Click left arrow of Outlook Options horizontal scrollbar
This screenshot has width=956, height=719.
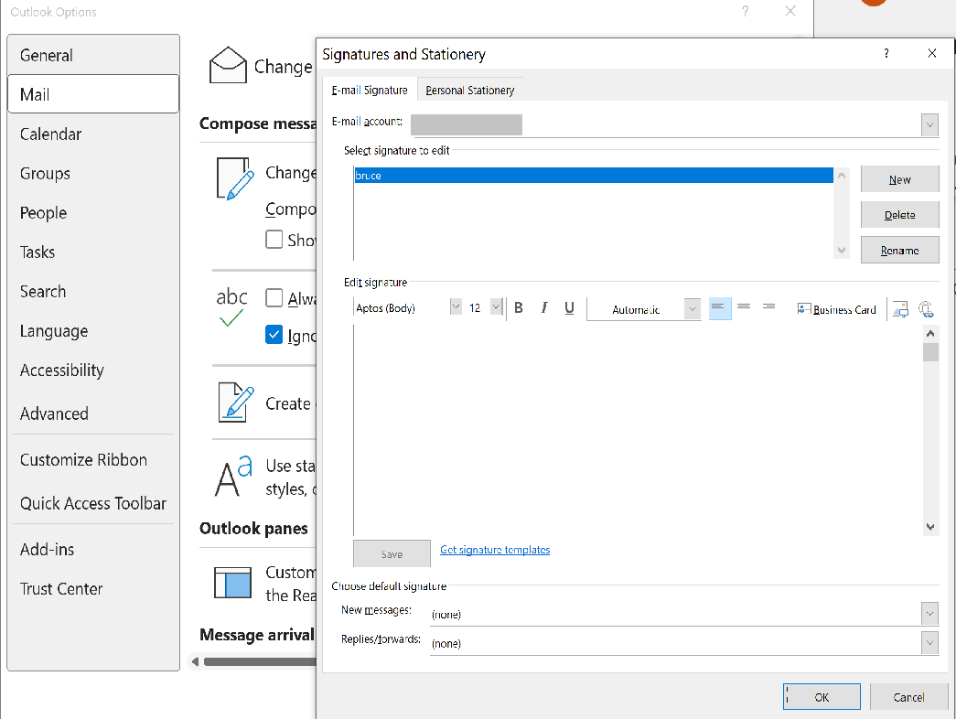(x=195, y=661)
